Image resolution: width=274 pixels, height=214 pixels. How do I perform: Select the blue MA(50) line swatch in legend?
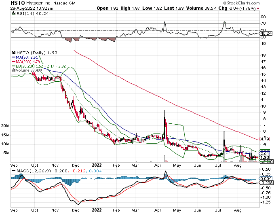[13, 57]
